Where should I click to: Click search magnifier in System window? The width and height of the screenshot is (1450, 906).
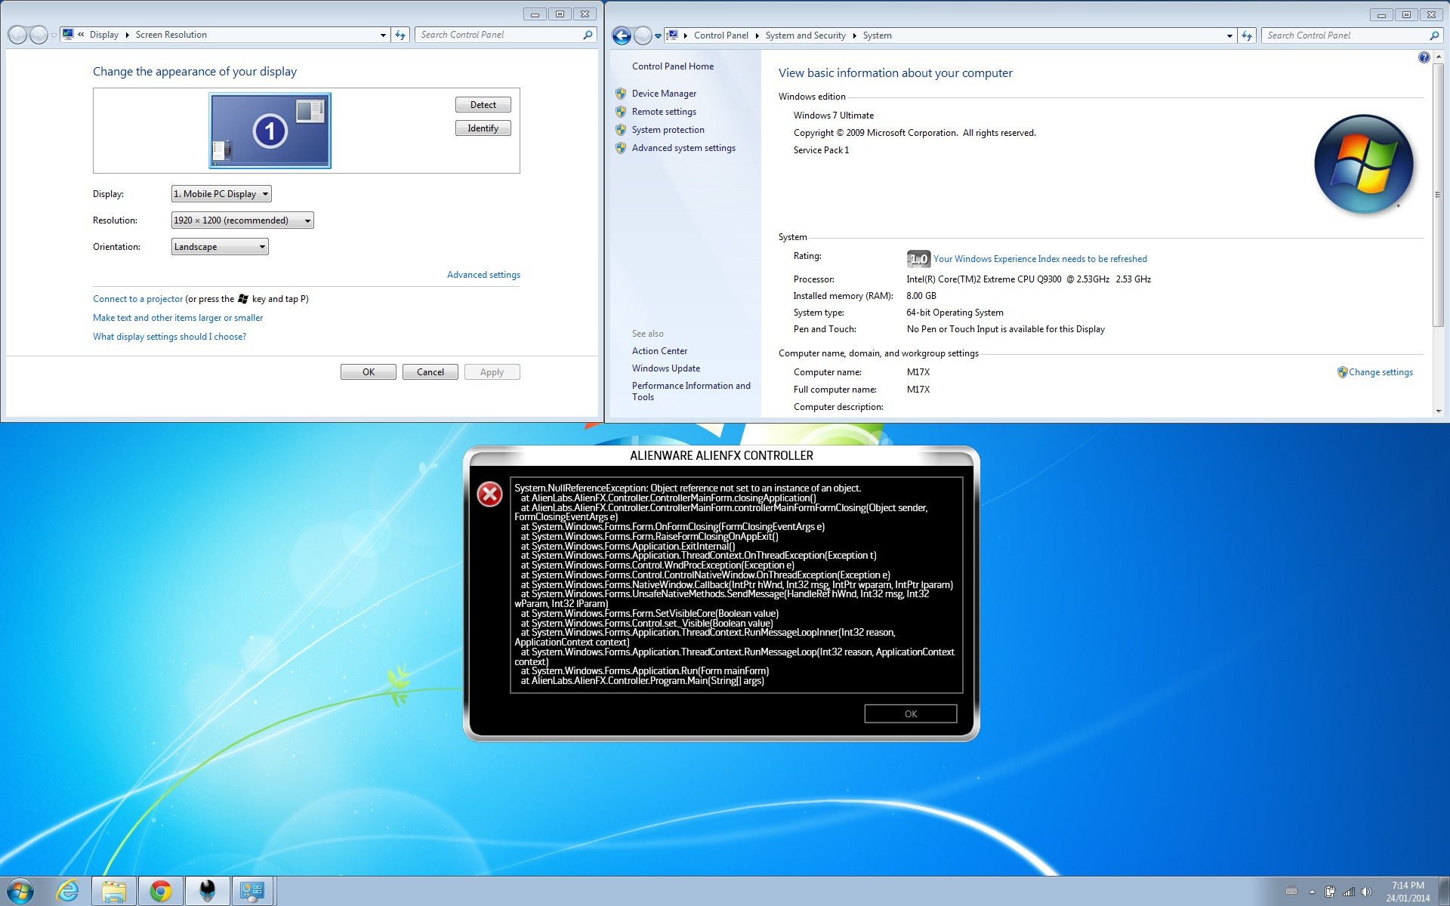[1434, 35]
